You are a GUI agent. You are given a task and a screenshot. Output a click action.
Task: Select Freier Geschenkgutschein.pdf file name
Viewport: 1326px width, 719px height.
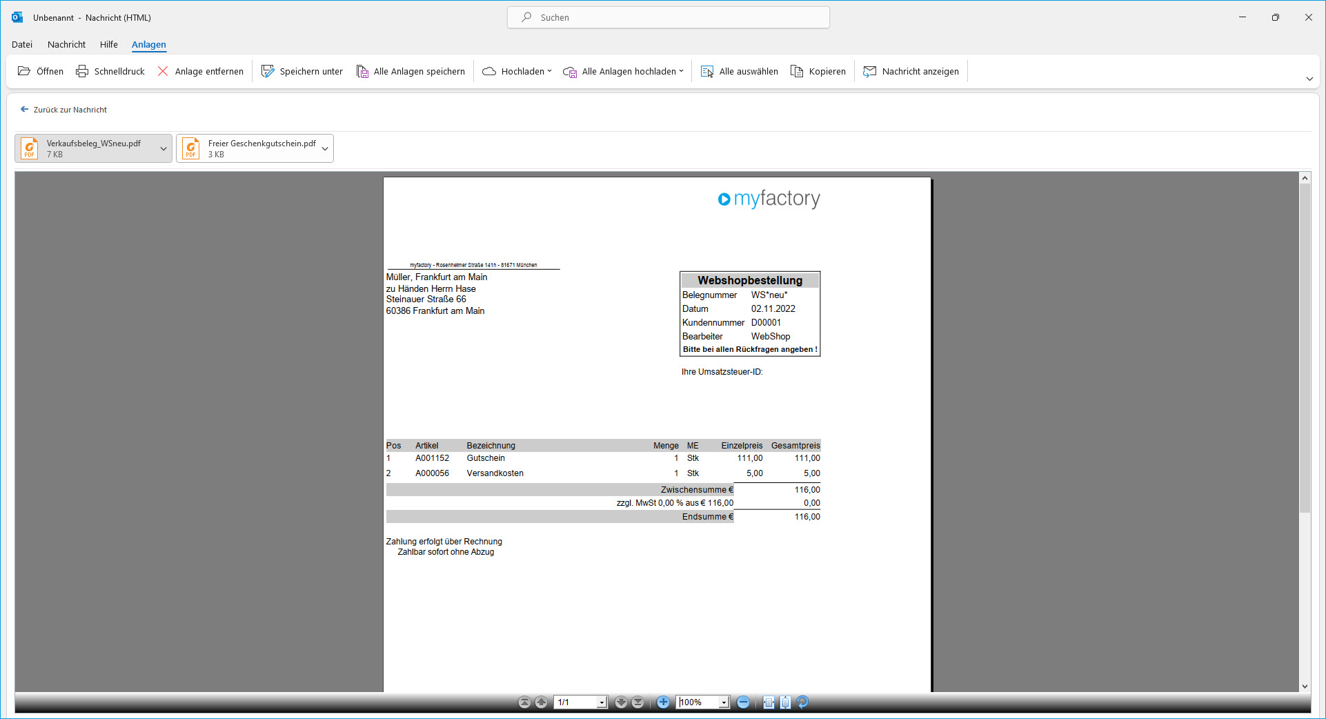(x=262, y=144)
